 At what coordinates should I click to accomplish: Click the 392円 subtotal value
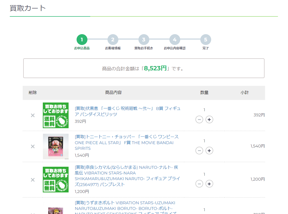259,115
